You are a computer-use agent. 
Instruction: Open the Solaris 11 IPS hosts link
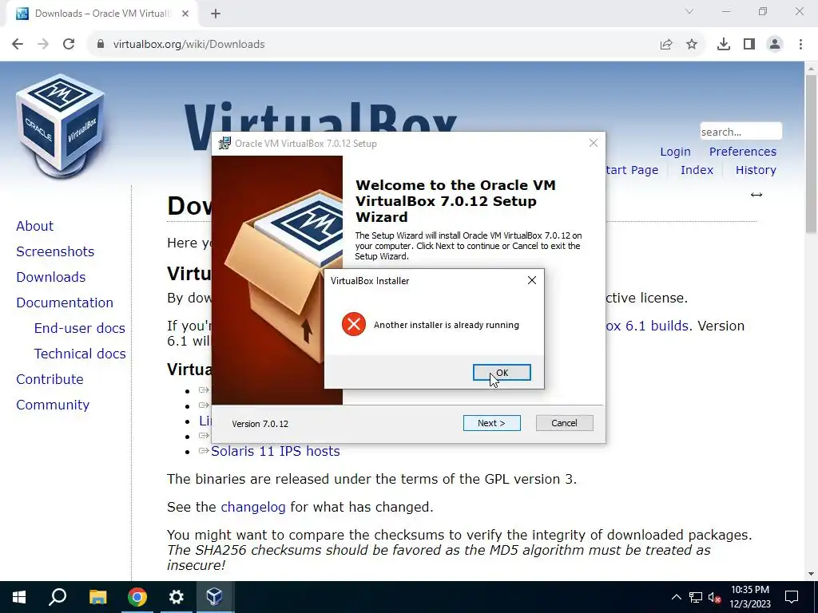pos(276,451)
